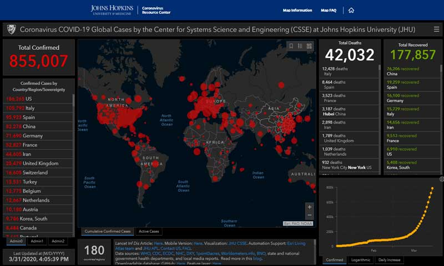
Task: Click the 14,656 recovered Iran entry
Action: (x=412, y=125)
